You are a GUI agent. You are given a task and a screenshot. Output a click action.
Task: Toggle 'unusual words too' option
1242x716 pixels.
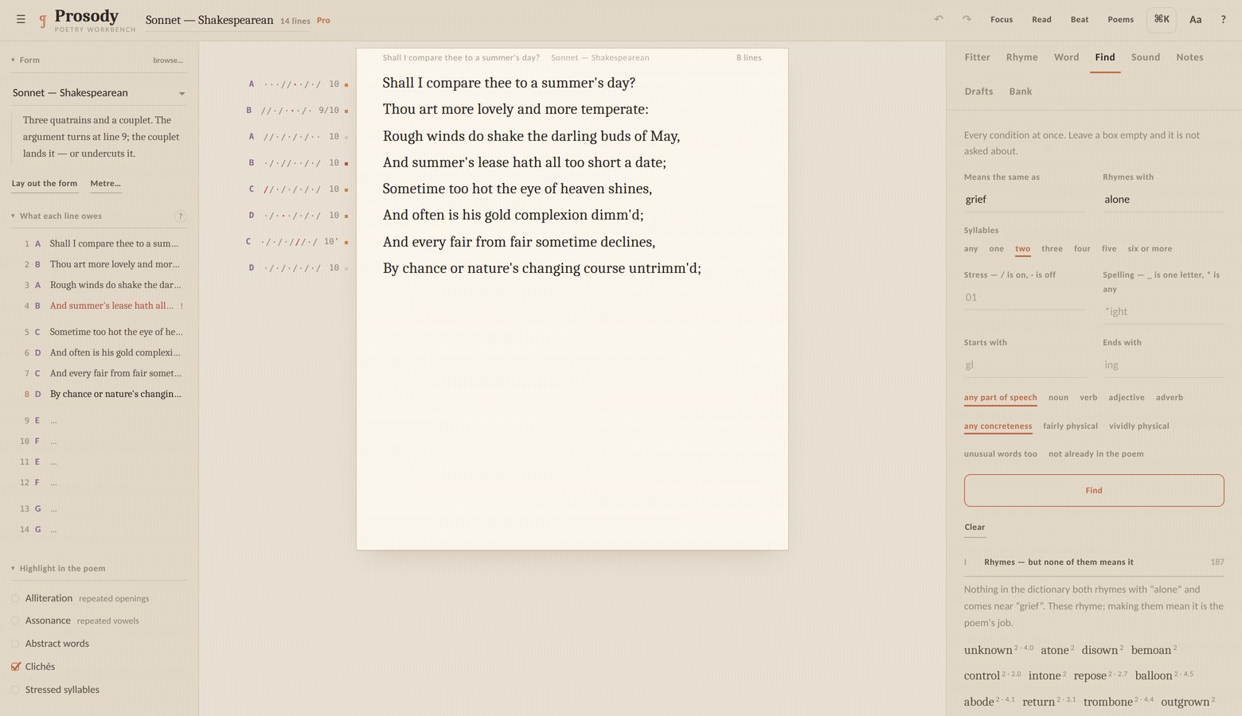(1000, 454)
